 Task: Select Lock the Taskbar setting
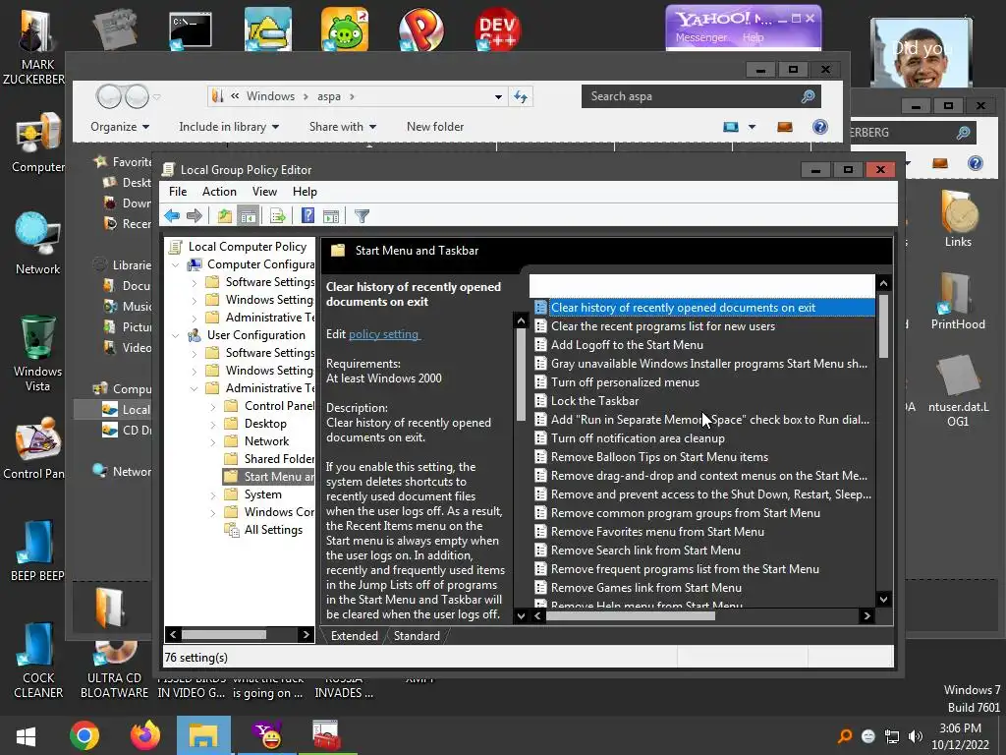tap(594, 401)
